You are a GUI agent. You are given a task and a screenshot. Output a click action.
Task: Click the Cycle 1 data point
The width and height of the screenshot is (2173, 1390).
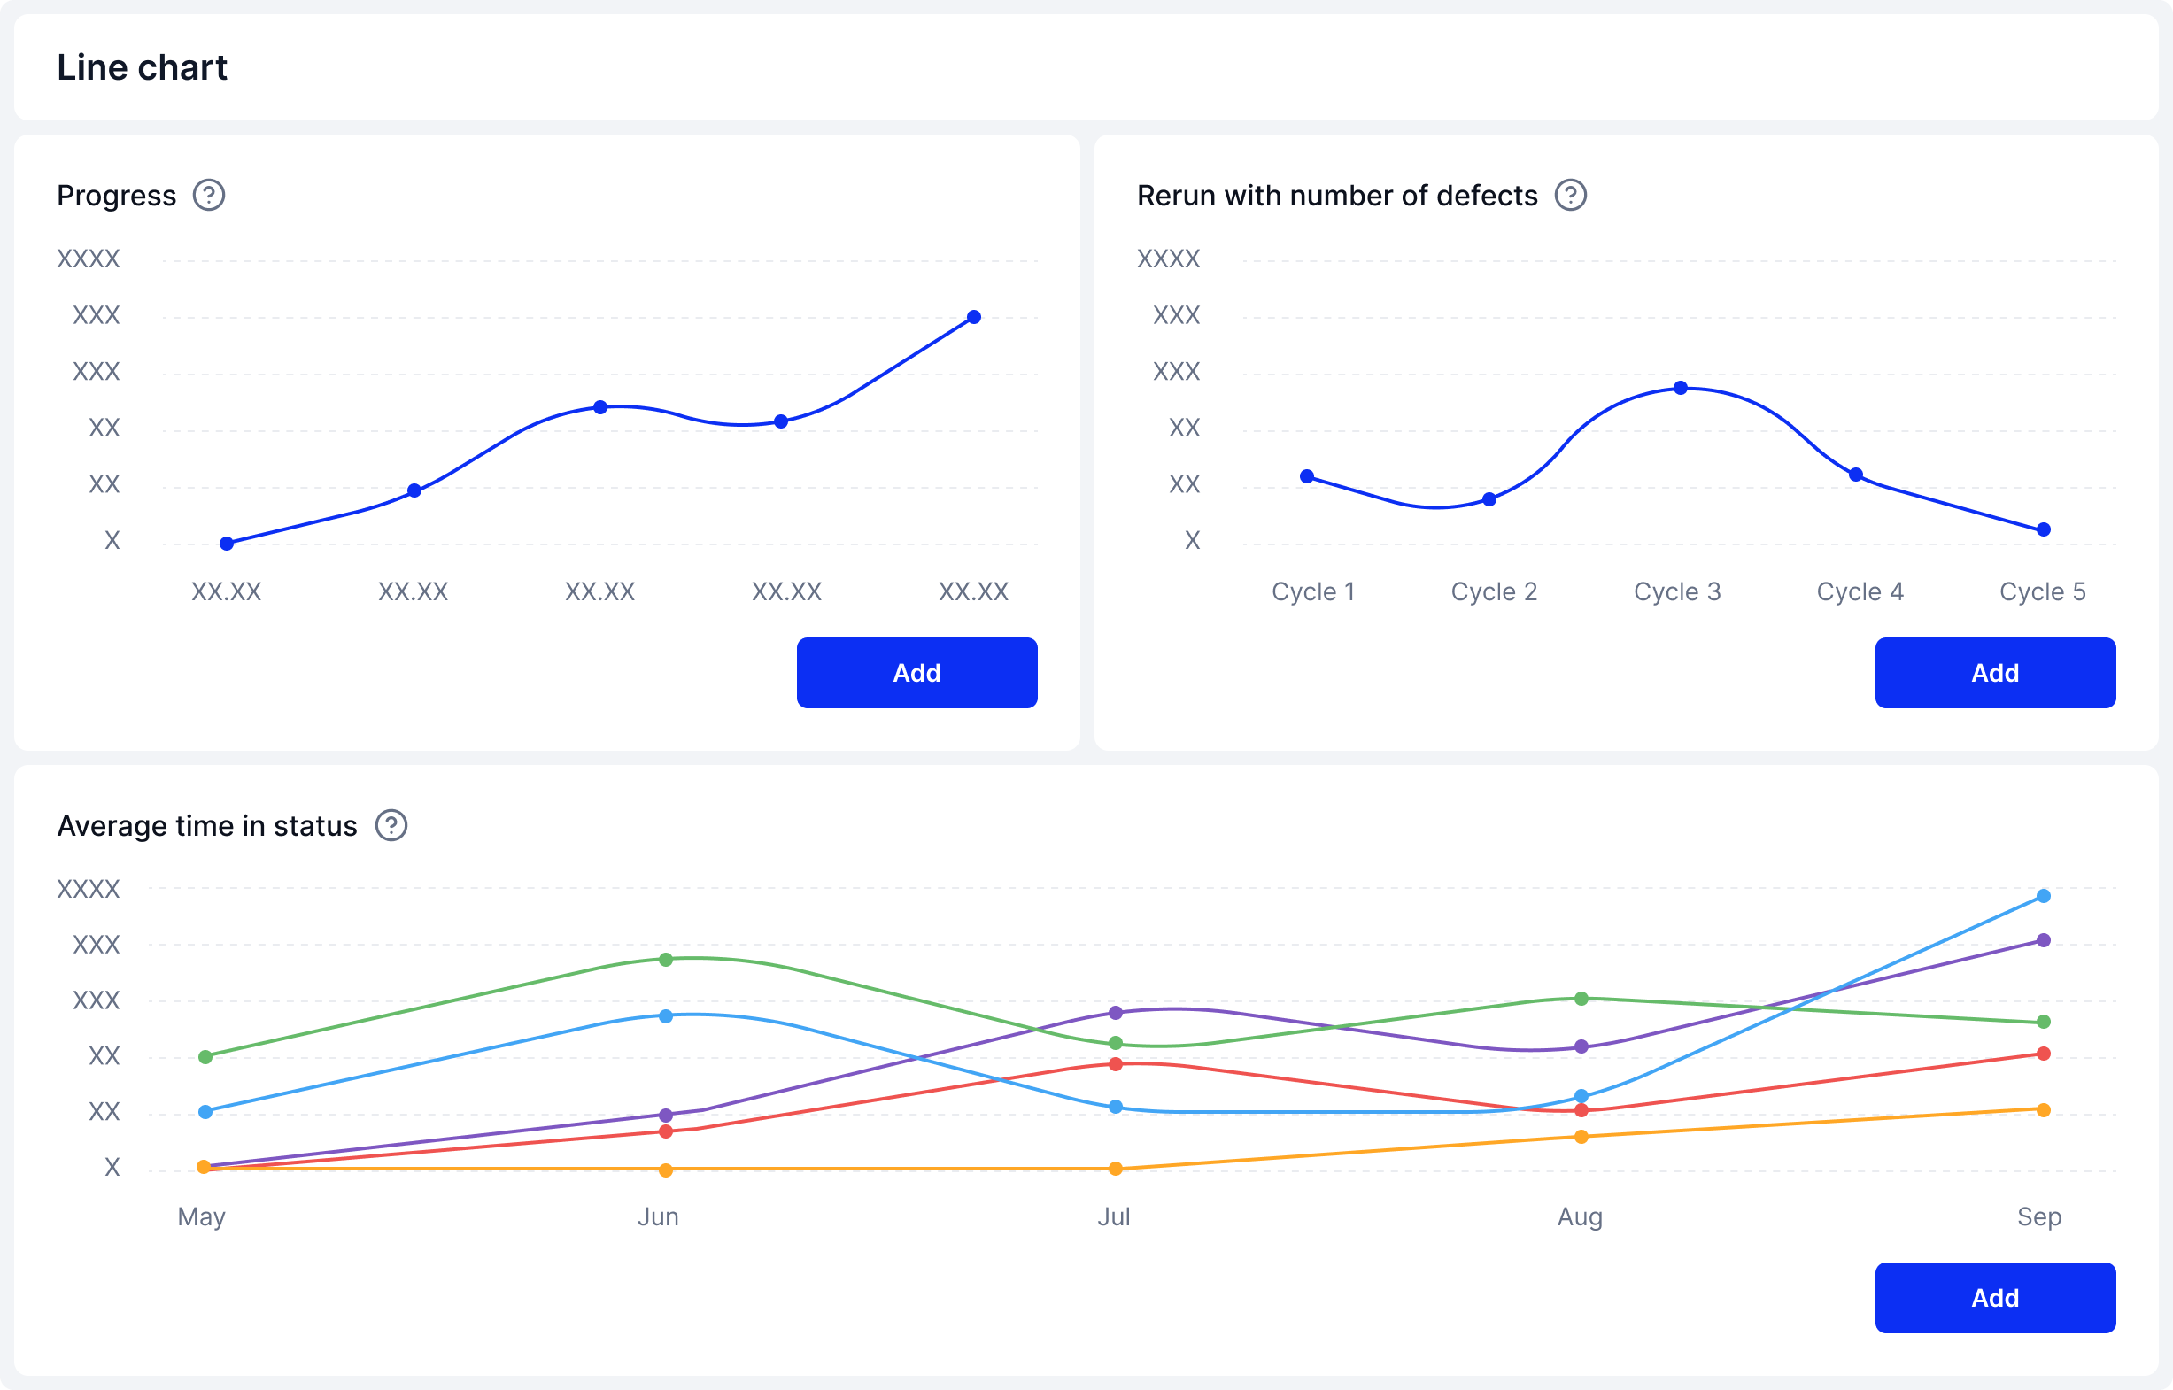(x=1306, y=476)
